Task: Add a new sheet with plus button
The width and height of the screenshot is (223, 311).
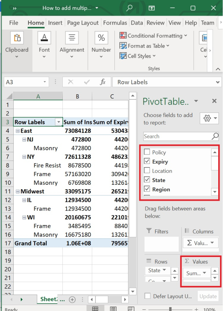Action: [72, 299]
